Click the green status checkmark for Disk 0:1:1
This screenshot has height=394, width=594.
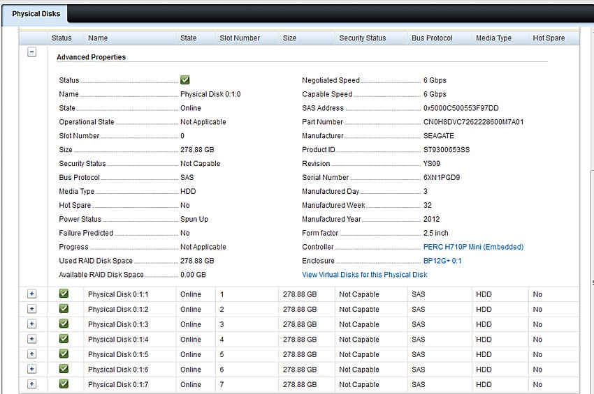coord(64,294)
